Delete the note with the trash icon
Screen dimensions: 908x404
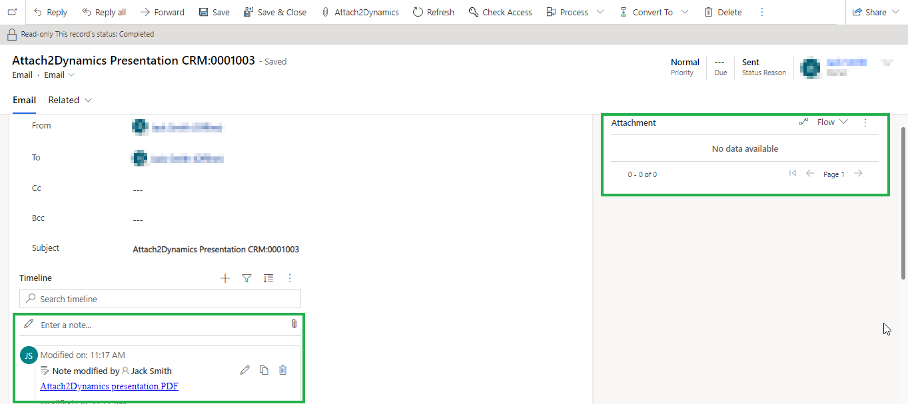coord(282,369)
